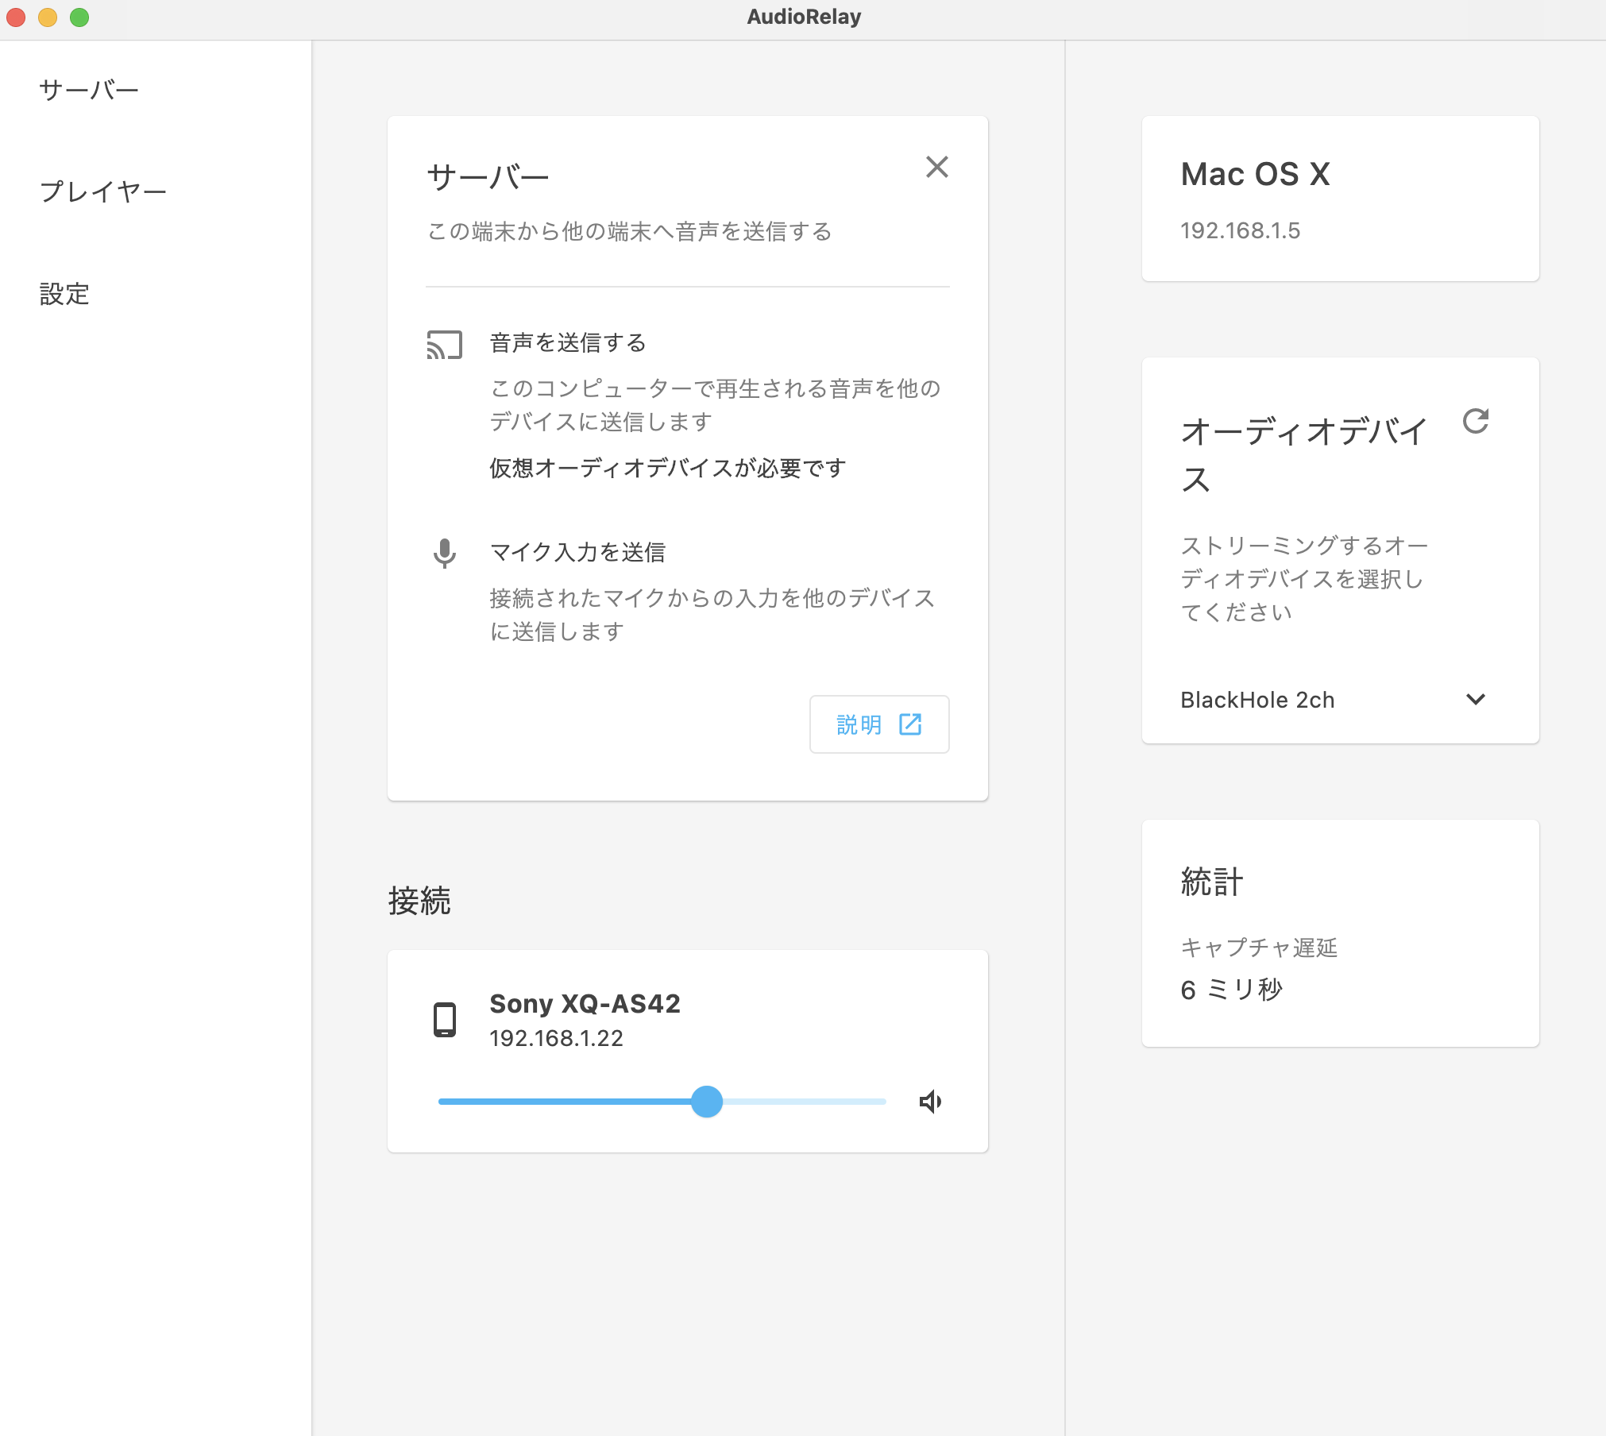The height and width of the screenshot is (1436, 1606).
Task: Click the Mac OS X server info card
Action: tap(1340, 199)
